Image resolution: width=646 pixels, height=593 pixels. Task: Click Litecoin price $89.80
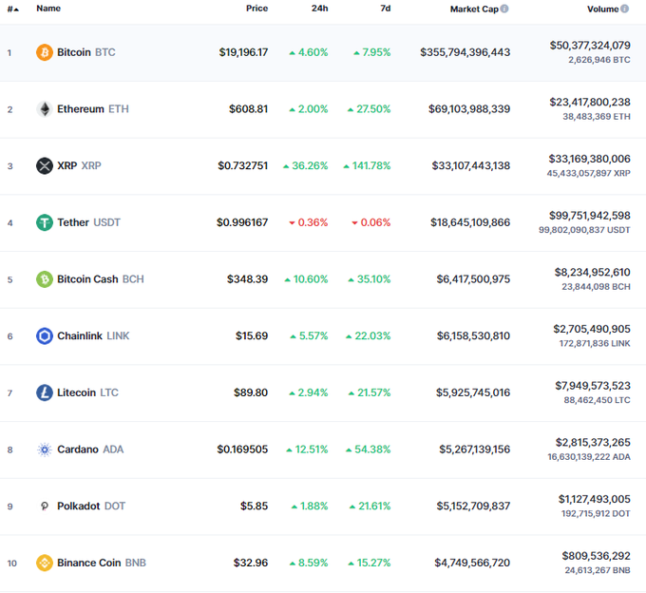(x=251, y=392)
